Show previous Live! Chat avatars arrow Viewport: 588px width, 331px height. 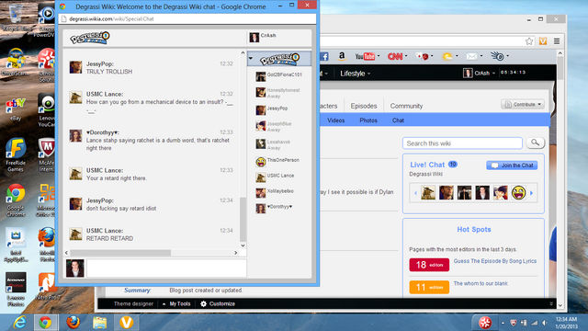coord(415,193)
